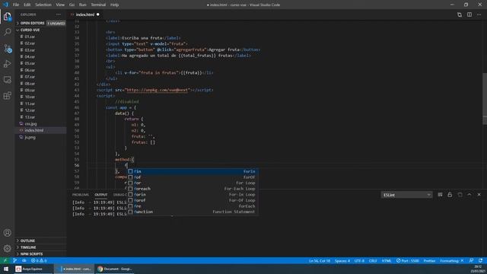Image resolution: width=487 pixels, height=274 pixels.
Task: Open the output log file icon
Action: pyautogui.click(x=460, y=195)
